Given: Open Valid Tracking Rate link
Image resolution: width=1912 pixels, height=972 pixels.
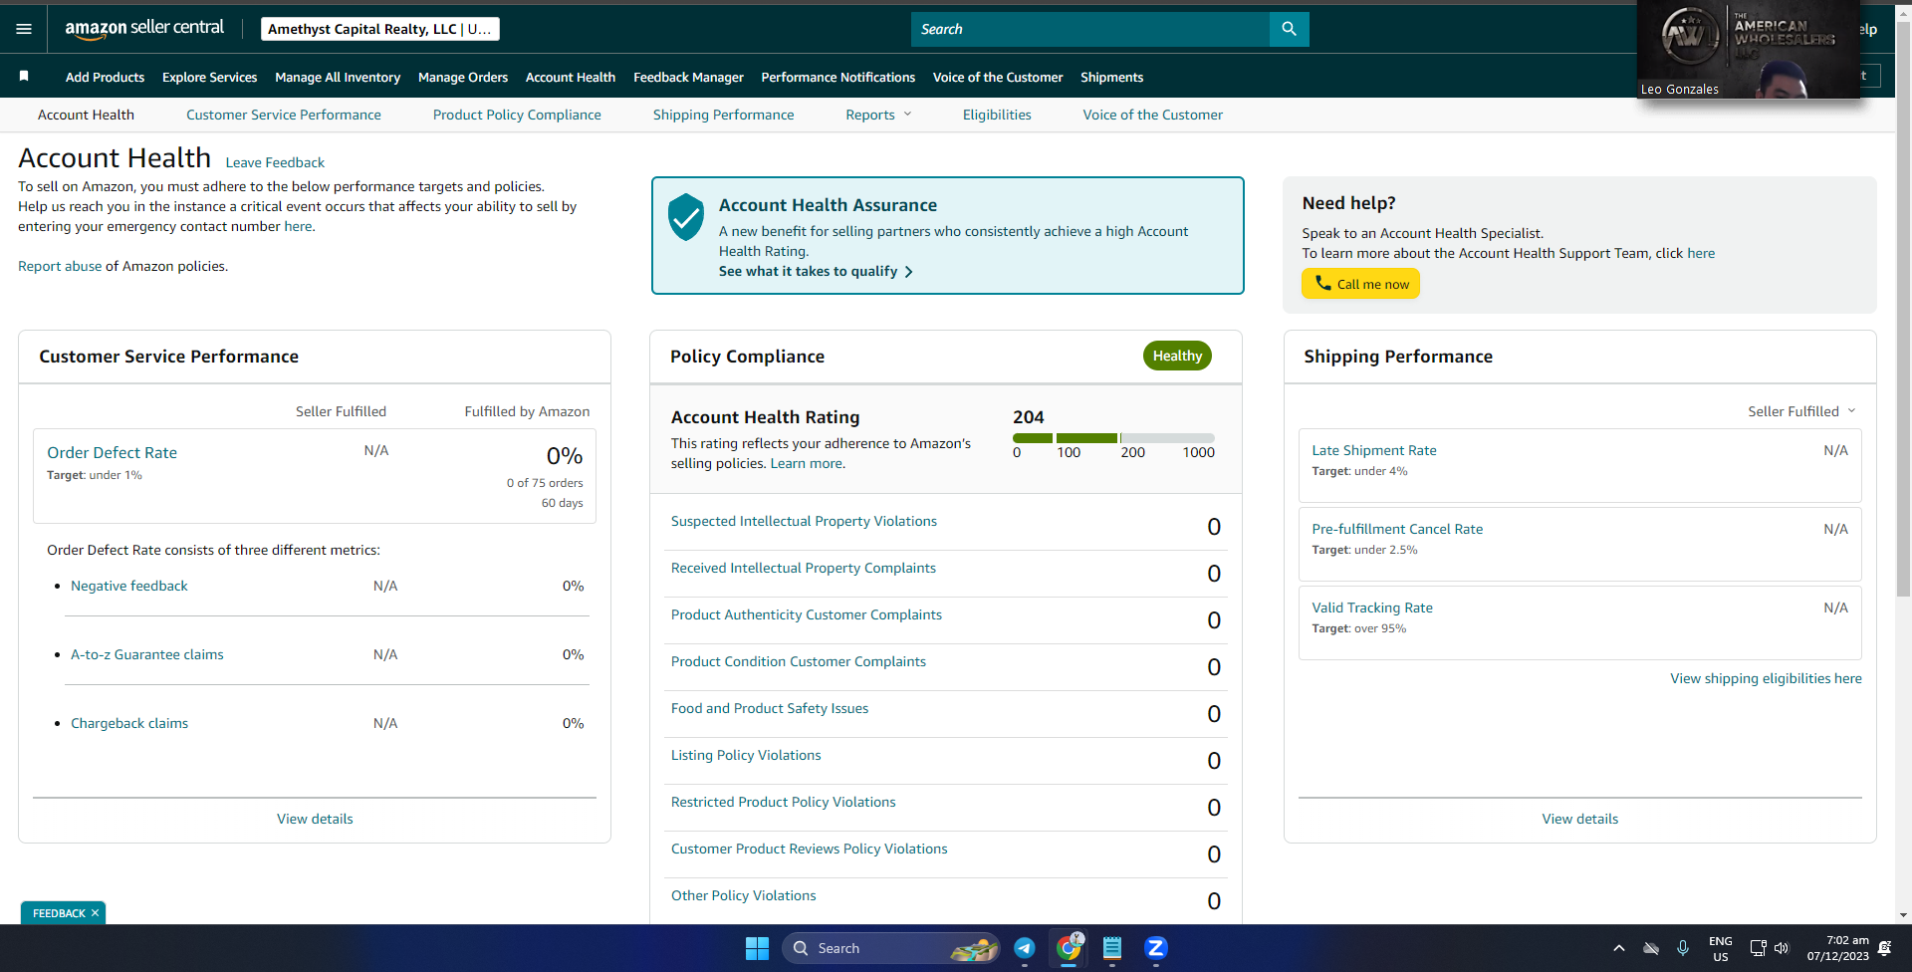Looking at the screenshot, I should point(1372,607).
